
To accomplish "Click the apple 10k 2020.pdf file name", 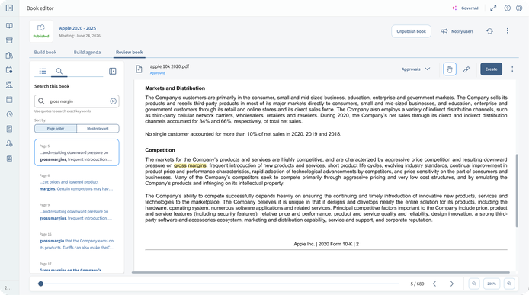I will 169,66.
